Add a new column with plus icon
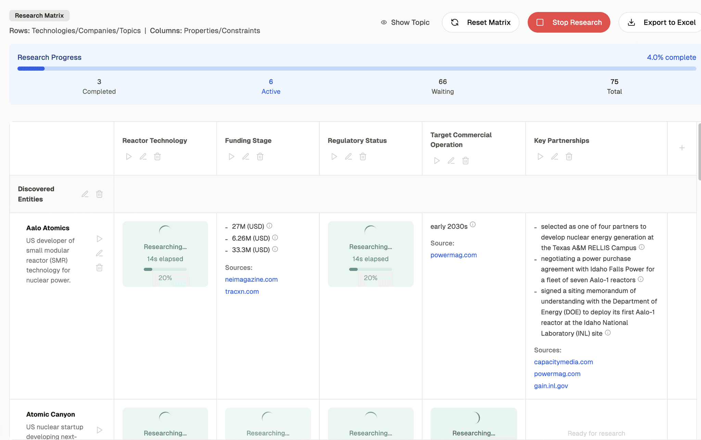This screenshot has width=701, height=440. point(682,148)
